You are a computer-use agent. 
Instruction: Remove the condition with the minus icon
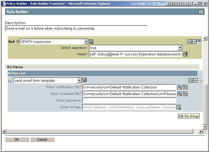pos(194,42)
